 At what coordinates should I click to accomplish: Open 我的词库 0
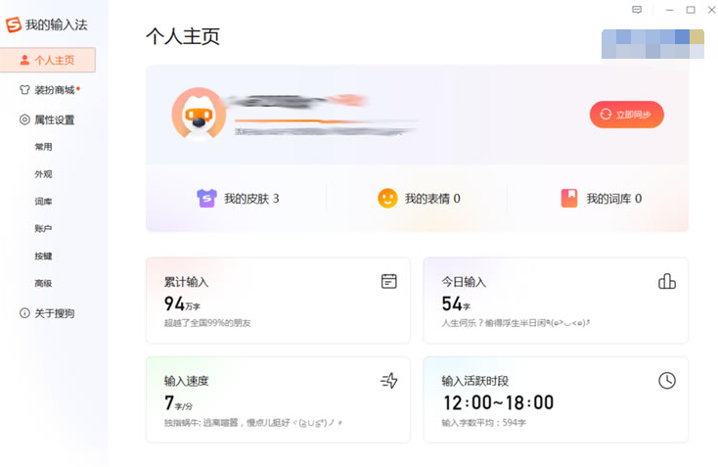click(x=602, y=199)
